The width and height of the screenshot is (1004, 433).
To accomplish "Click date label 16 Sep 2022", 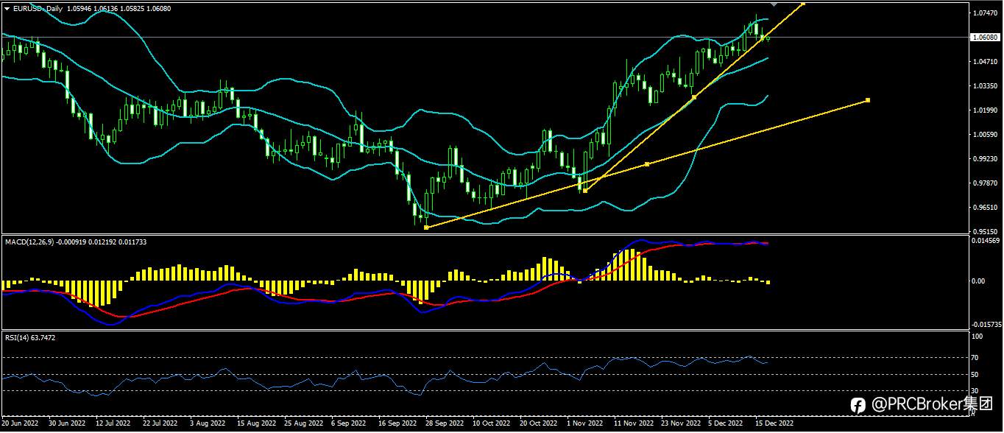I will pyautogui.click(x=397, y=424).
